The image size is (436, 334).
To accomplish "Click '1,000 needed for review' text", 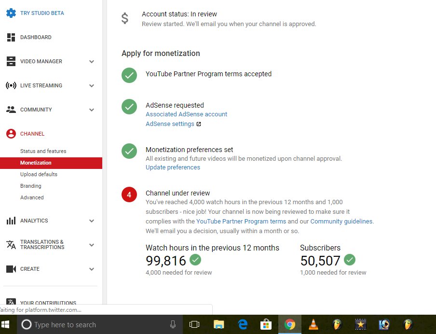I will click(333, 273).
